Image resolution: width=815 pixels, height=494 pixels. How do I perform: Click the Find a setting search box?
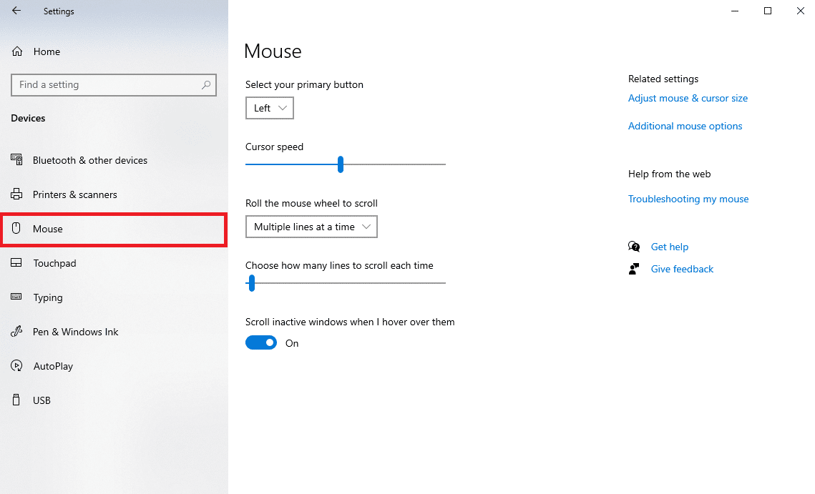point(114,84)
